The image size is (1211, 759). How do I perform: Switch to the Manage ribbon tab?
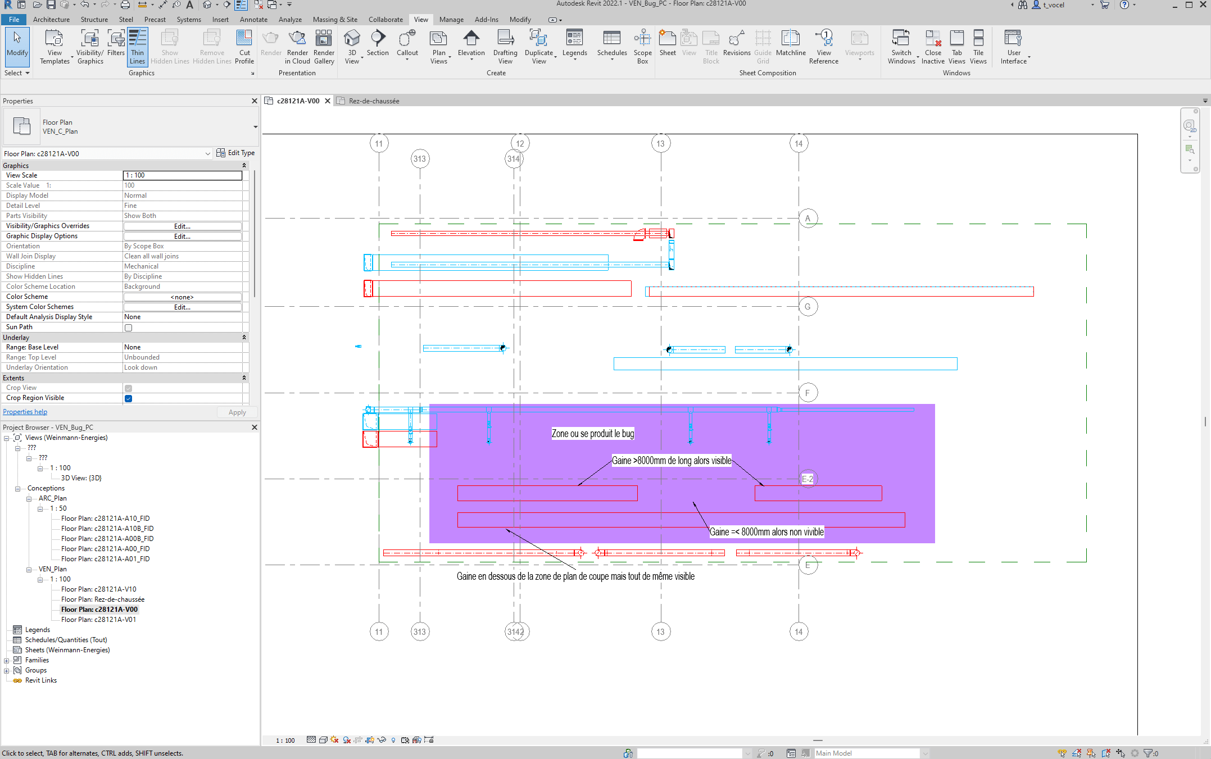click(451, 19)
